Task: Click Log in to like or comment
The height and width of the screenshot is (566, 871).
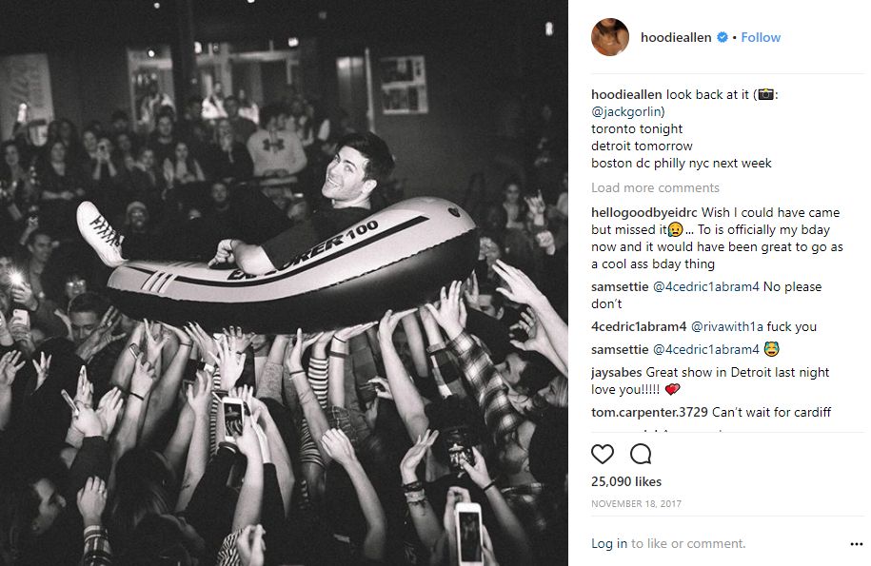Action: coord(609,544)
